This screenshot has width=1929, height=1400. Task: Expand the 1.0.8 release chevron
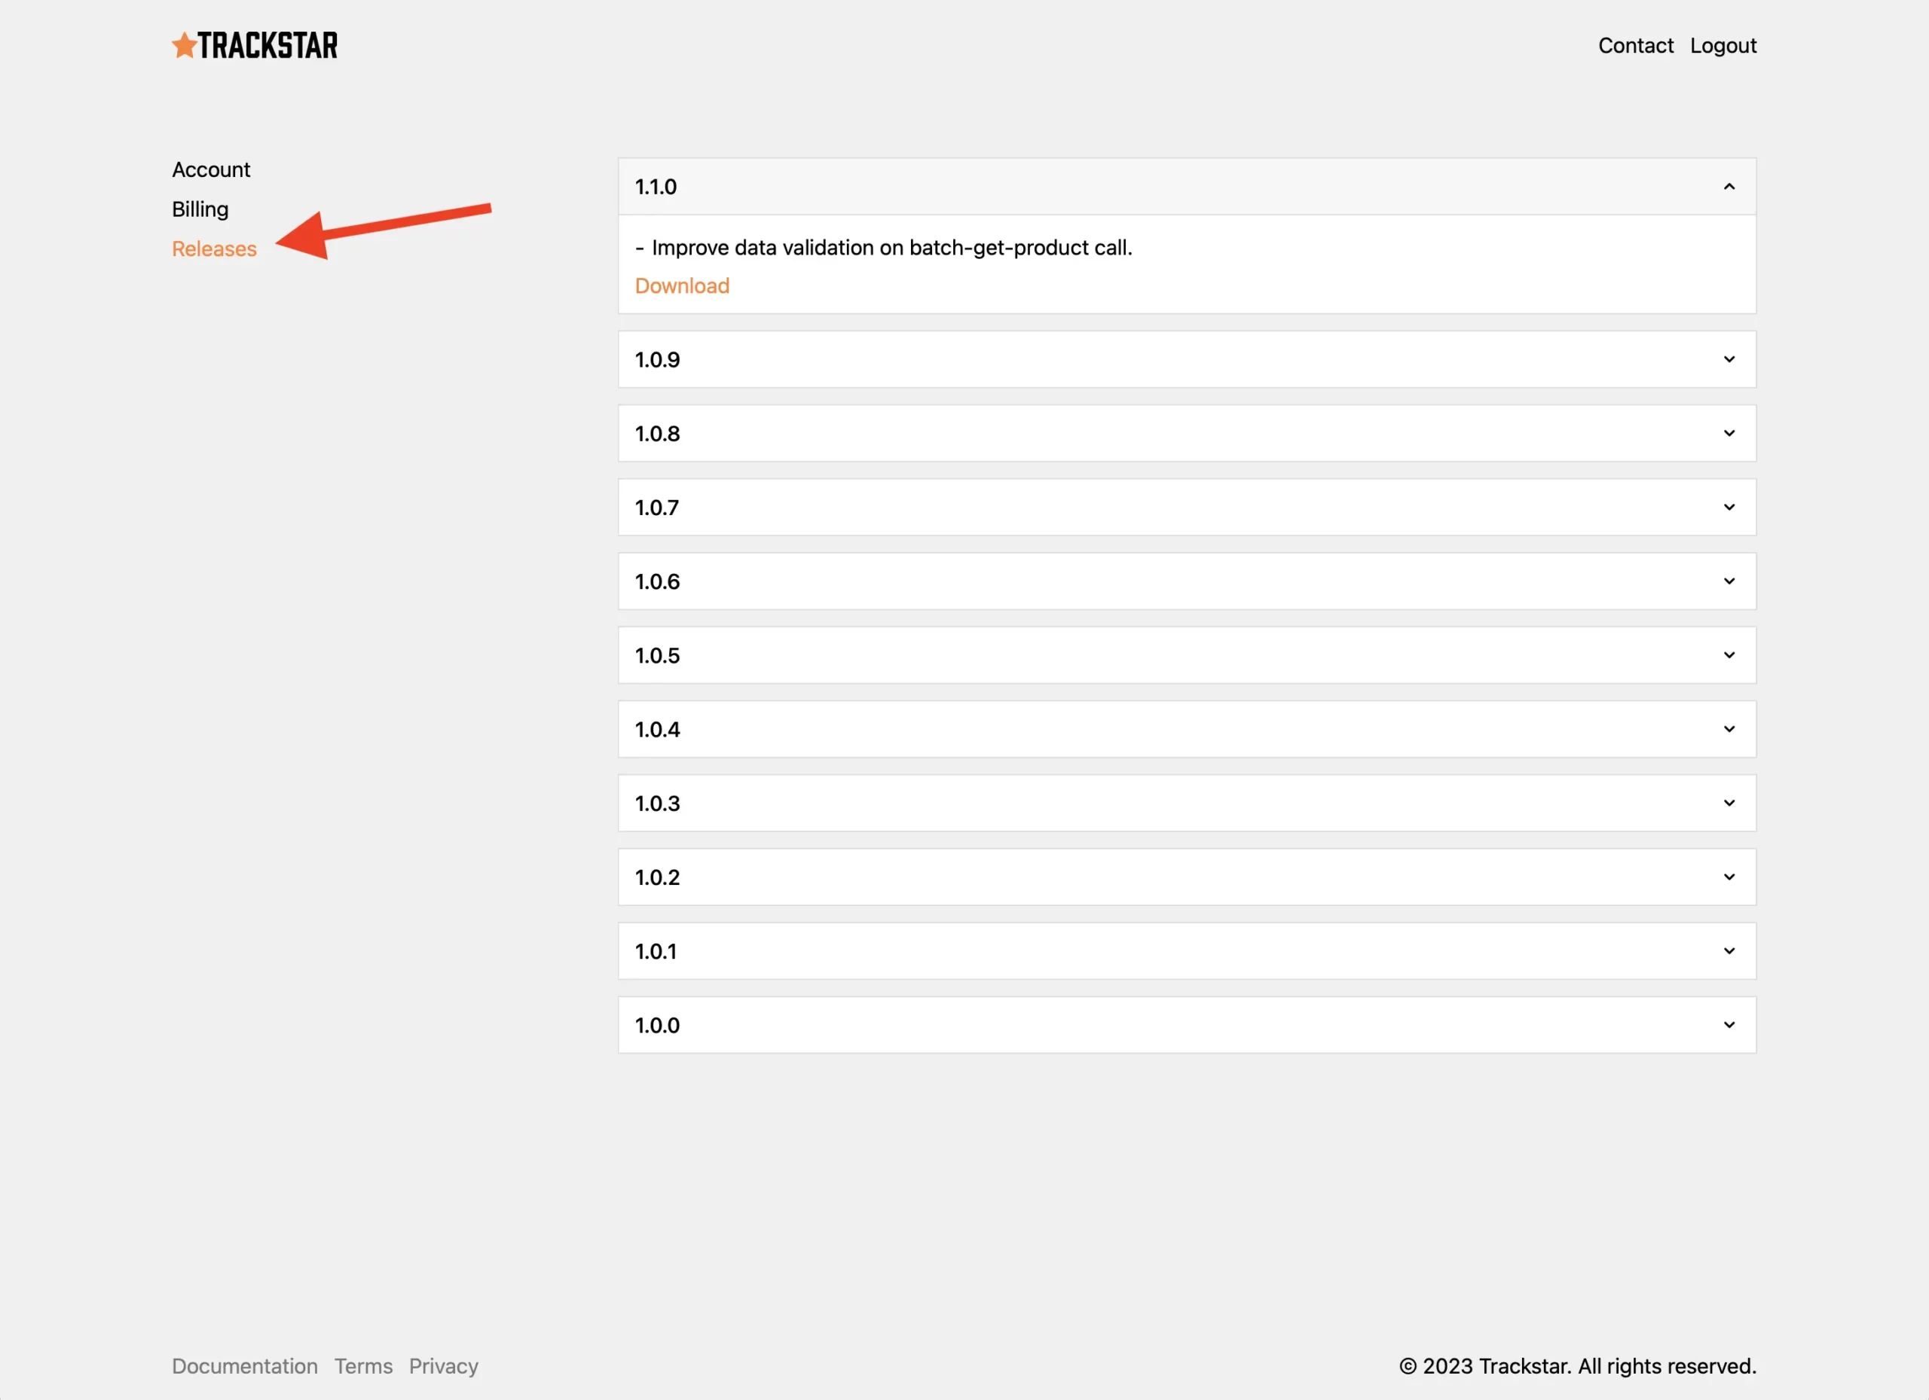1729,434
